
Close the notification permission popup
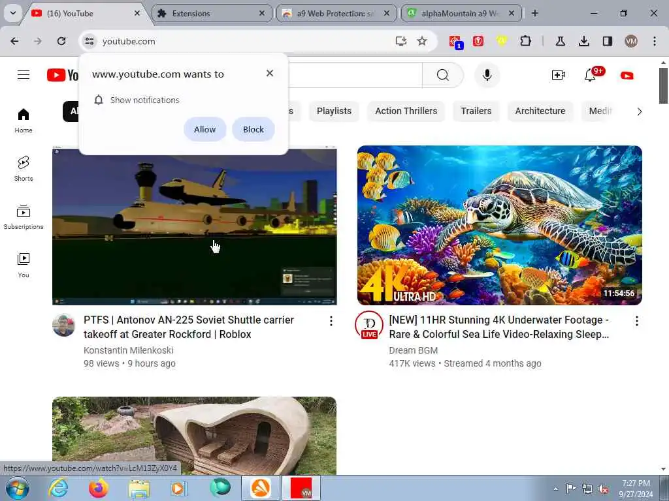tap(270, 73)
